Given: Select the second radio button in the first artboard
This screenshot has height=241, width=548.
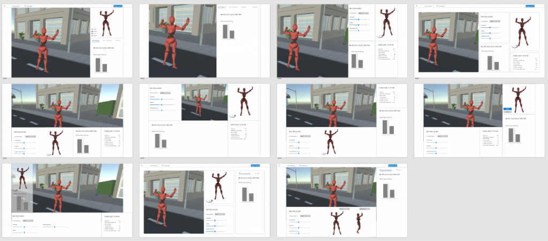Looking at the screenshot, I should 93,32.
